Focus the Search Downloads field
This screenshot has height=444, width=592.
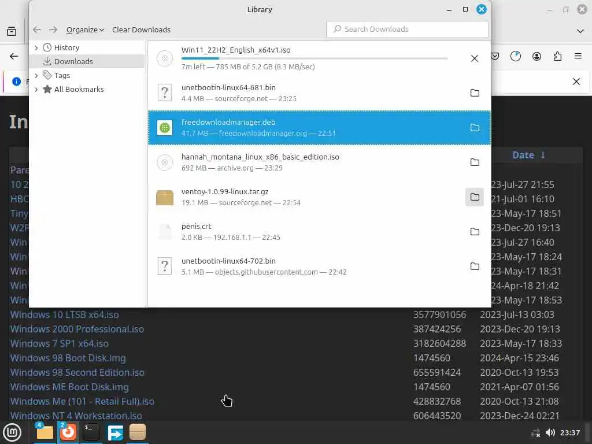coord(408,29)
